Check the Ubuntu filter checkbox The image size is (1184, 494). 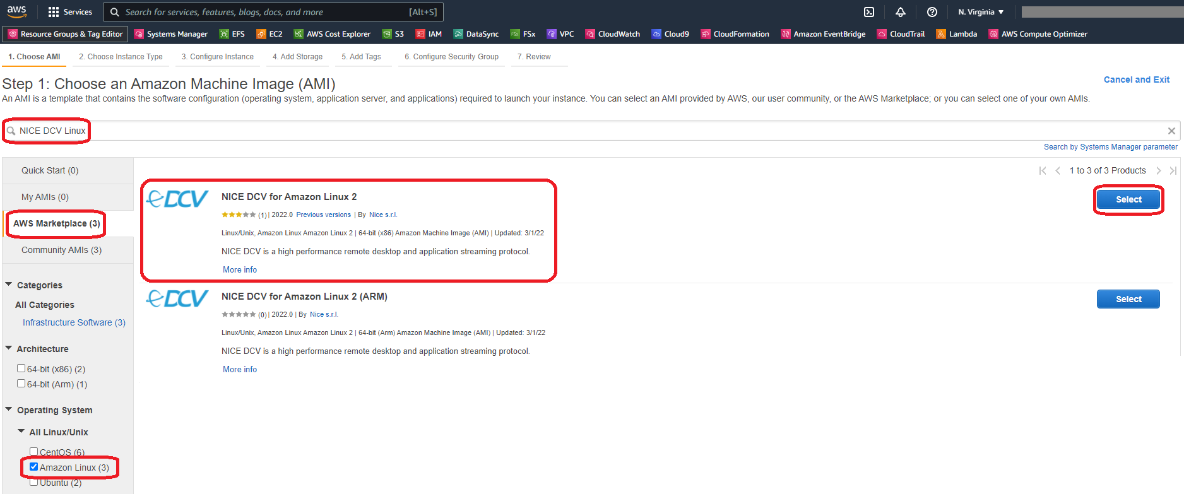pos(33,482)
